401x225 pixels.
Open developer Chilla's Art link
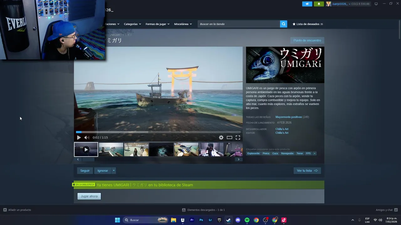(x=282, y=129)
